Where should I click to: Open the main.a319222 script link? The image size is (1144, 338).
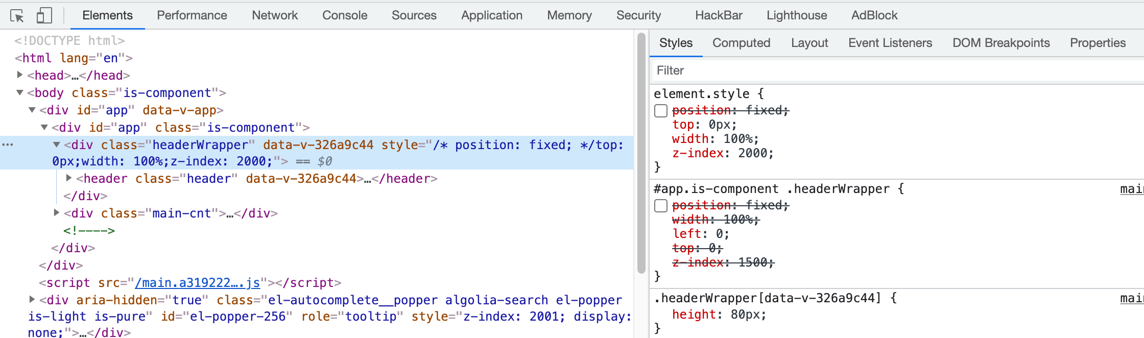point(197,283)
